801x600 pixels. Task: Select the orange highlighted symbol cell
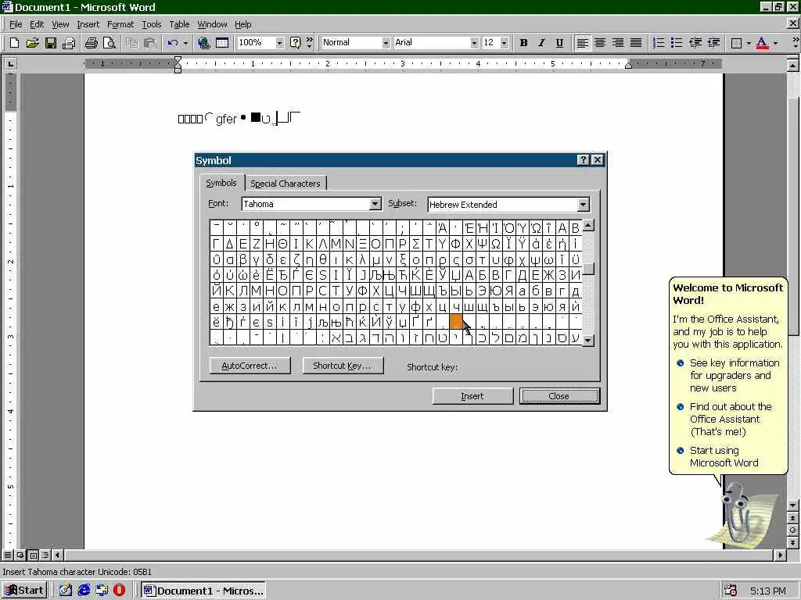point(456,321)
